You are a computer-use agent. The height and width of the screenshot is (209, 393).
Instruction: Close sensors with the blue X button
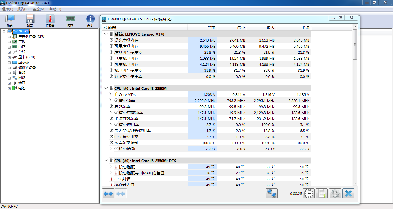pos(348,193)
